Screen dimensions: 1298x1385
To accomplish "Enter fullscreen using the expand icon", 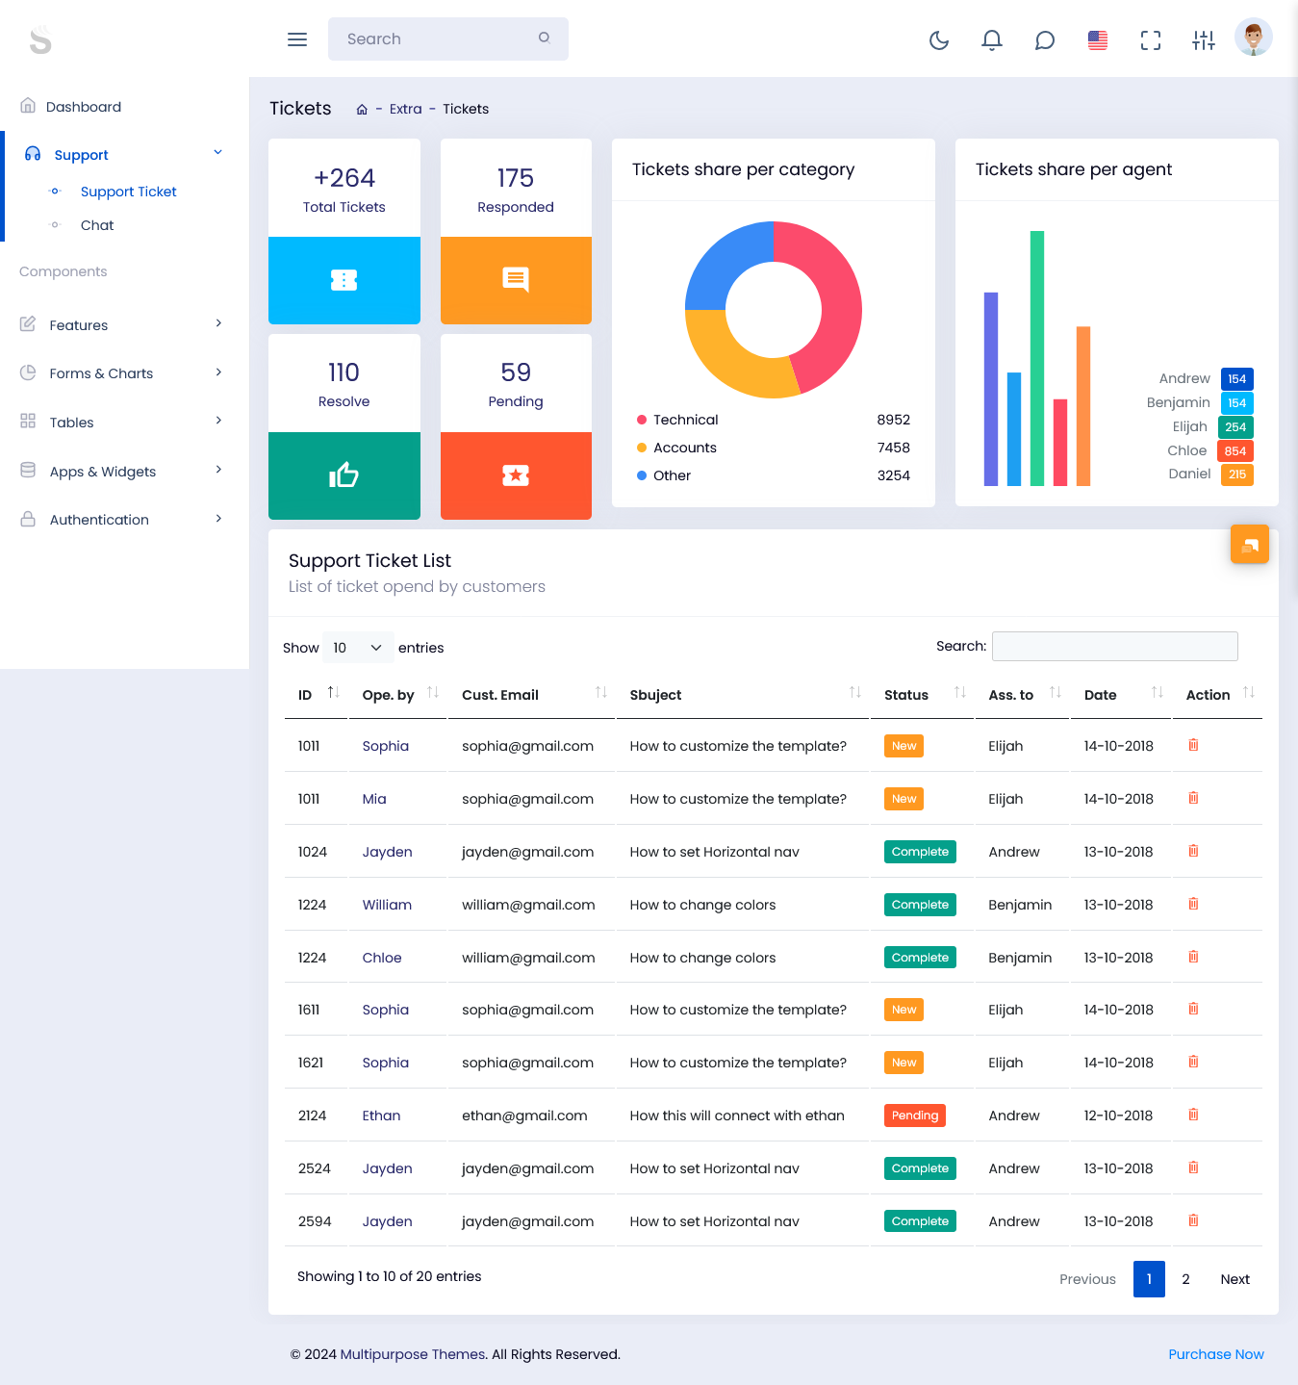I will 1151,39.
